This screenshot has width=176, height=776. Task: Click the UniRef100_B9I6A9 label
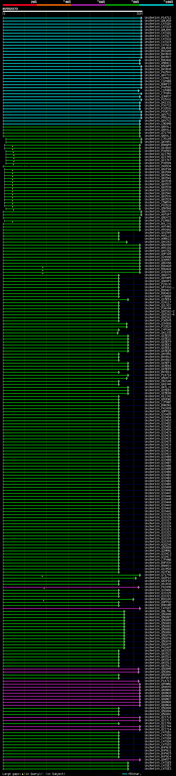tap(158, 51)
